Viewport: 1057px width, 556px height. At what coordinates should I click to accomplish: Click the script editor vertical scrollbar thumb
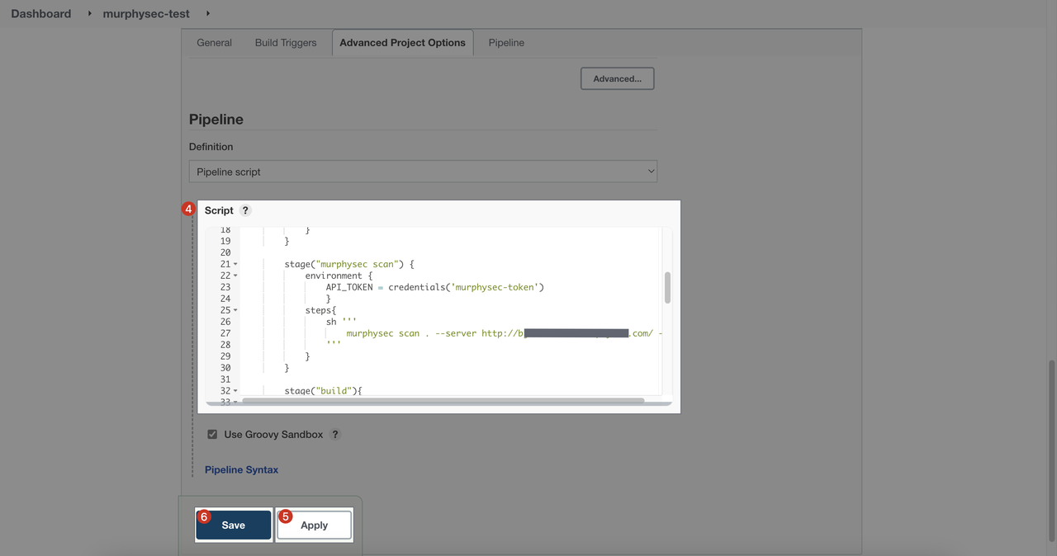pos(667,288)
